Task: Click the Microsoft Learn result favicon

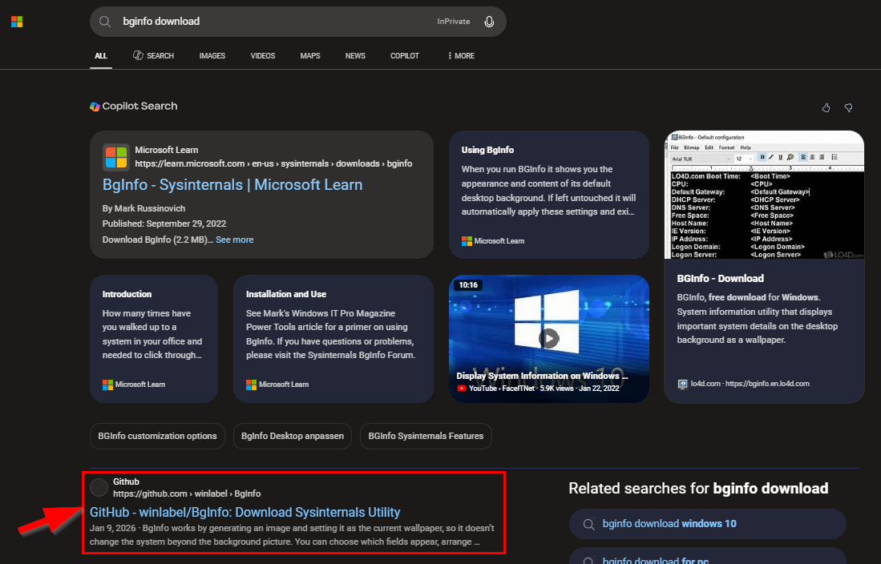Action: [115, 157]
